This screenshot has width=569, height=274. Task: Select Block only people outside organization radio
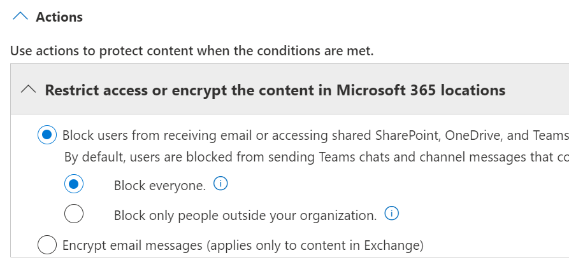point(74,215)
